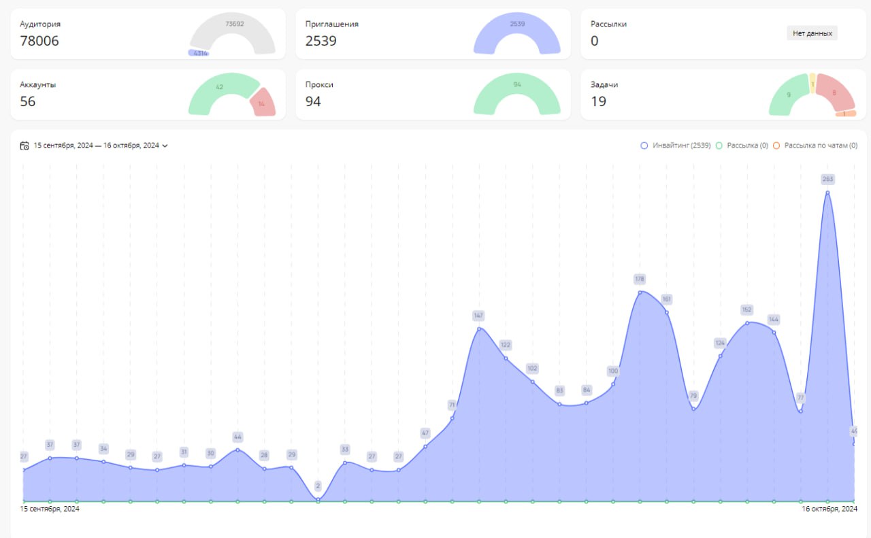Viewport: 871px width, 538px height.
Task: Click the Нет данных badge in Рассылки
Action: (812, 33)
